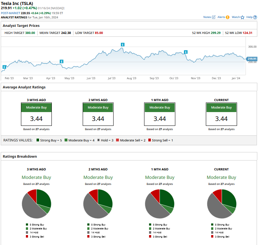The image size is (258, 245).
Task: Click Moderate Buy heading in CURRENT breakdown
Action: [221, 177]
